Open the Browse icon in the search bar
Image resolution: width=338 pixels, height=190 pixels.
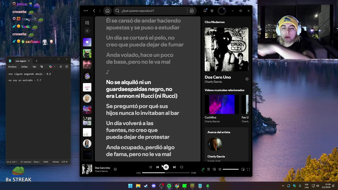192,11
